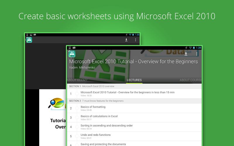The image size is (234, 146).
Task: Tap the Android debug icon in front window status bar
Action: point(74,48)
